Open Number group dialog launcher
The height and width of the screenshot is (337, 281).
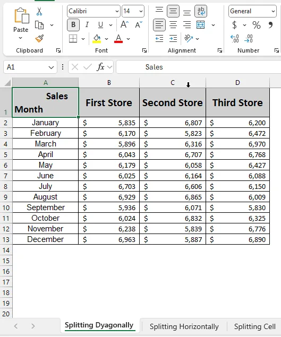[x=277, y=50]
